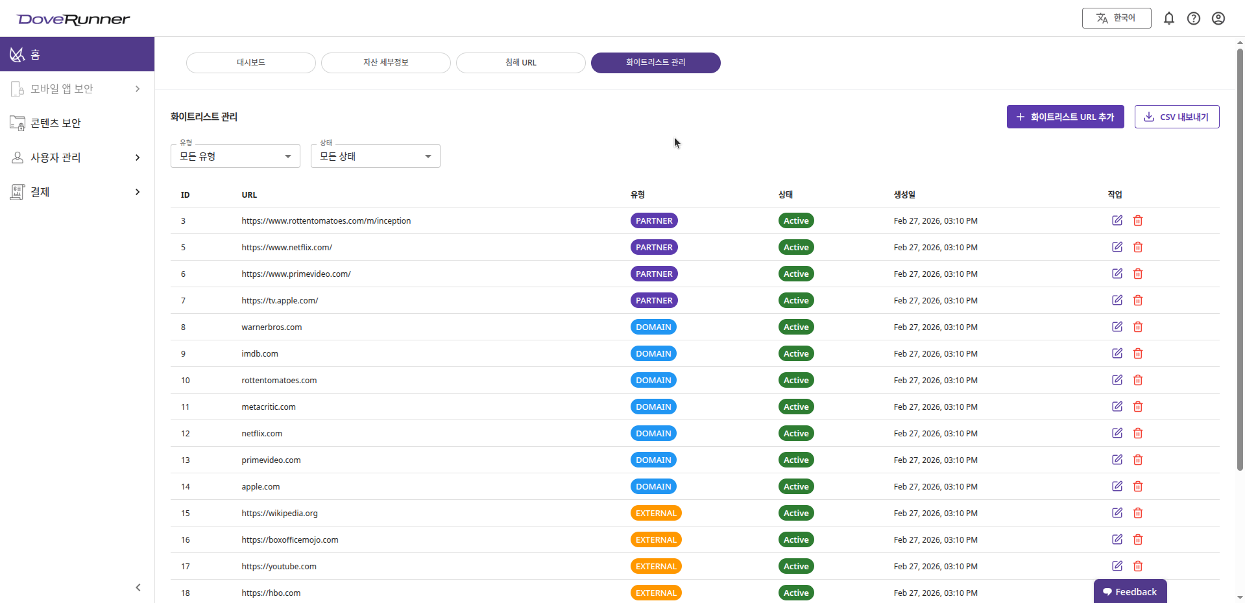The image size is (1245, 603).
Task: Open the user account profile icon
Action: 1218,18
